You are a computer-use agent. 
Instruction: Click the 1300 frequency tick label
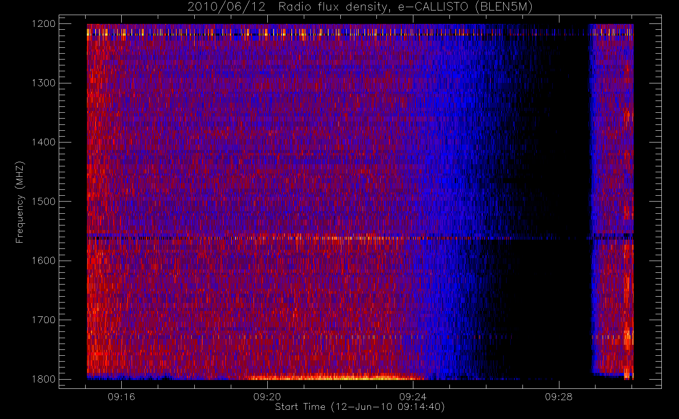pos(44,83)
